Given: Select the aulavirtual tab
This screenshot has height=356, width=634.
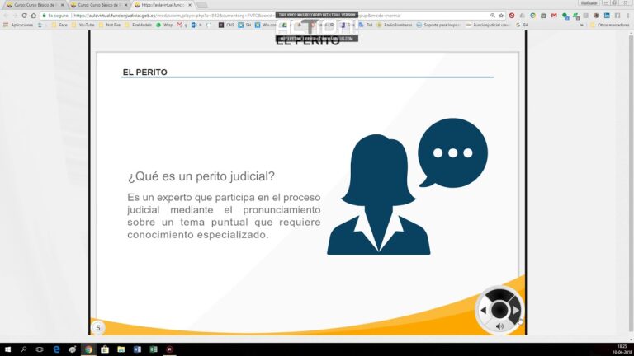Looking at the screenshot, I should pos(162,5).
